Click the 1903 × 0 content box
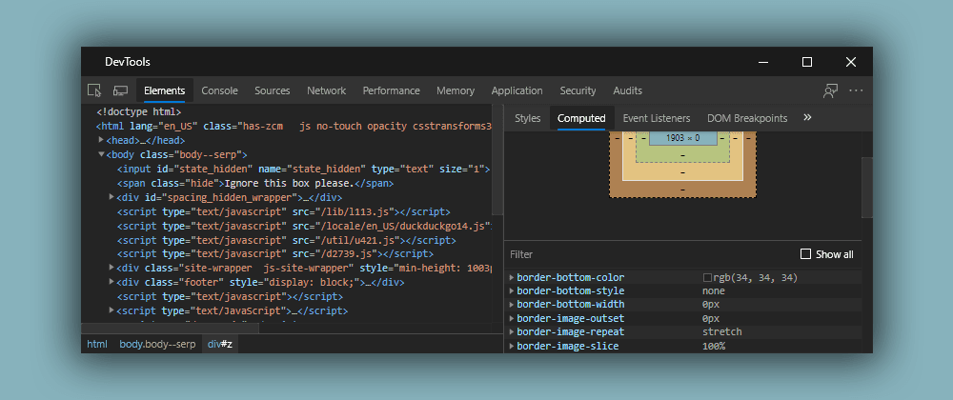953x400 pixels. (682, 138)
